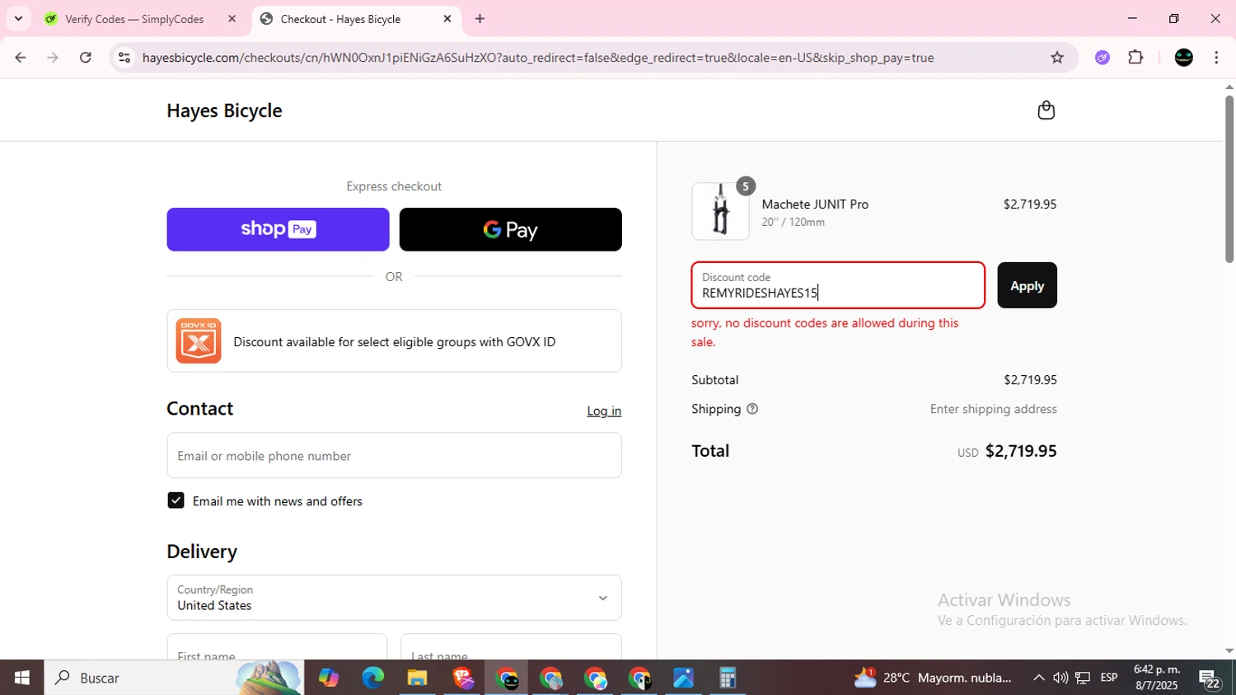Viewport: 1236px width, 695px height.
Task: Open the notification center icon
Action: coord(1210,679)
